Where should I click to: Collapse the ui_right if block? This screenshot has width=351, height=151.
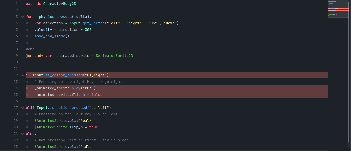(23, 75)
